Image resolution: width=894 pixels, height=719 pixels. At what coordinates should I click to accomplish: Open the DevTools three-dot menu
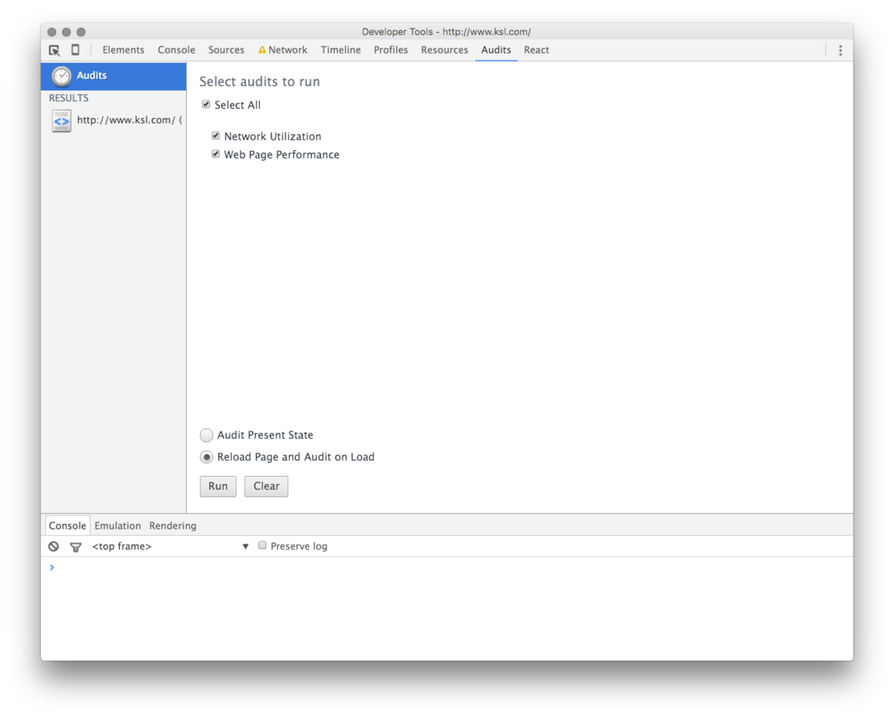click(840, 50)
